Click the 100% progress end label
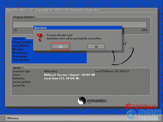The image size is (163, 122). 144,30
